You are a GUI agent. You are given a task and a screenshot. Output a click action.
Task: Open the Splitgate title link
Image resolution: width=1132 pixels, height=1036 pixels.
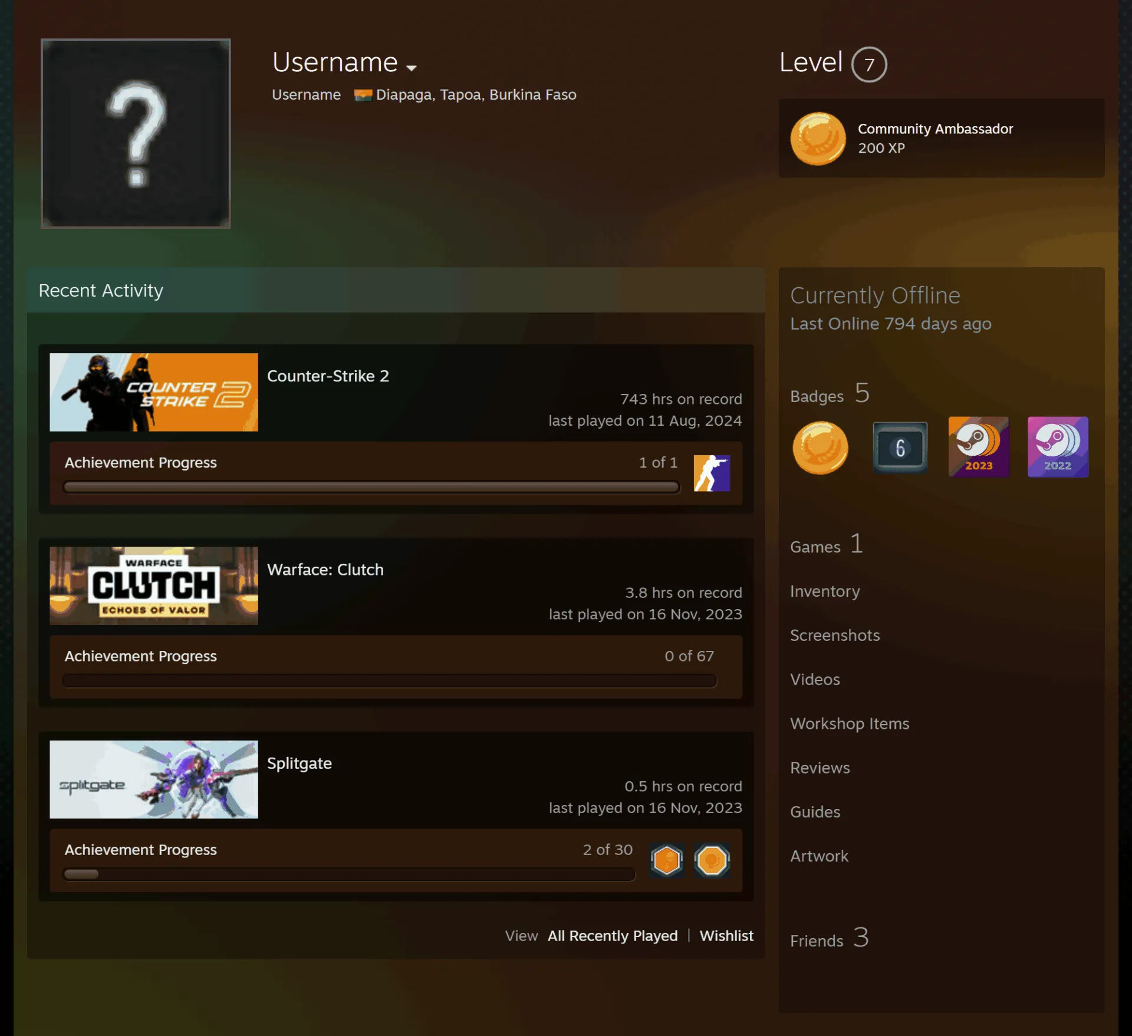pyautogui.click(x=299, y=763)
